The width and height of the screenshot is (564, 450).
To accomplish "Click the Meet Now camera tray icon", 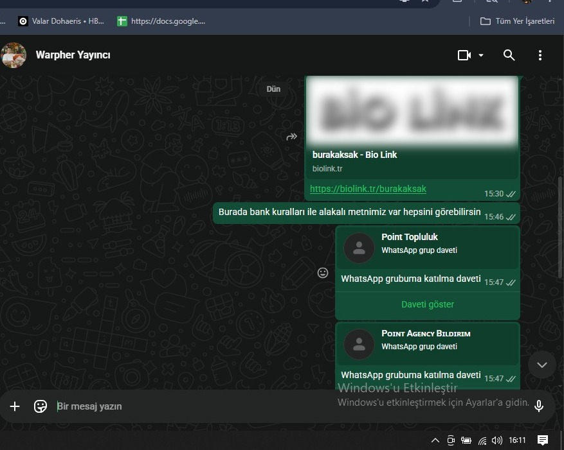I will click(x=451, y=440).
